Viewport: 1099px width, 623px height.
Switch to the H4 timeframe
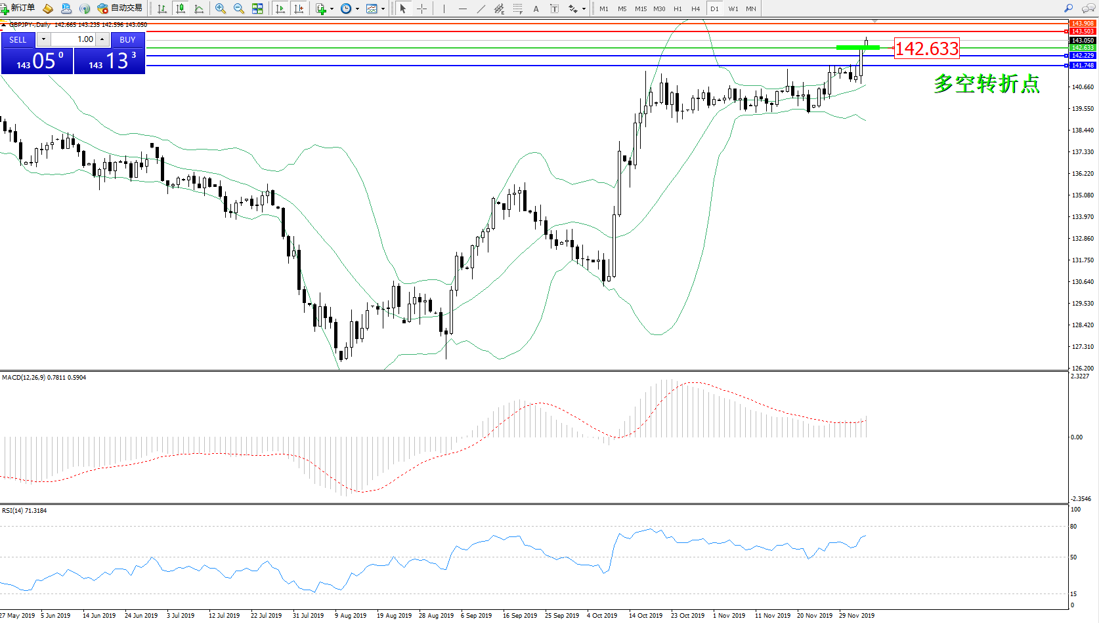(695, 9)
